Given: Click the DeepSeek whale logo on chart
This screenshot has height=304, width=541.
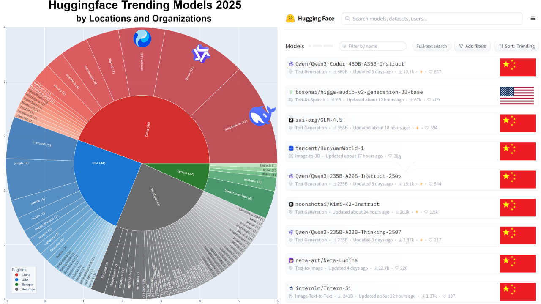Looking at the screenshot, I should tap(262, 115).
